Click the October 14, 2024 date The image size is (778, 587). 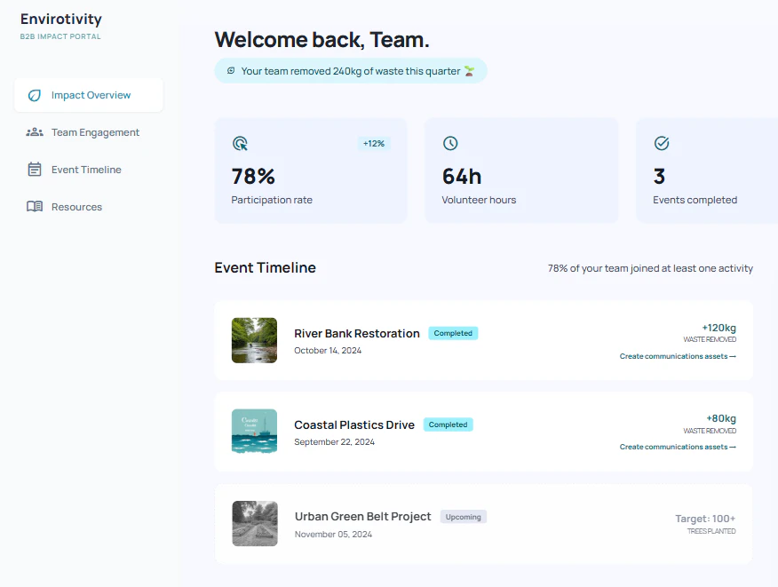coord(328,350)
